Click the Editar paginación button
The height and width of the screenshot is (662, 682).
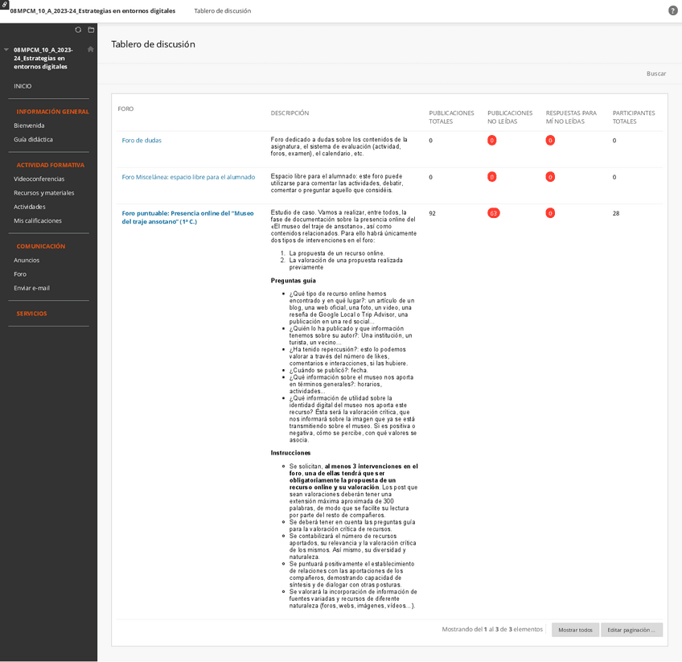click(631, 630)
